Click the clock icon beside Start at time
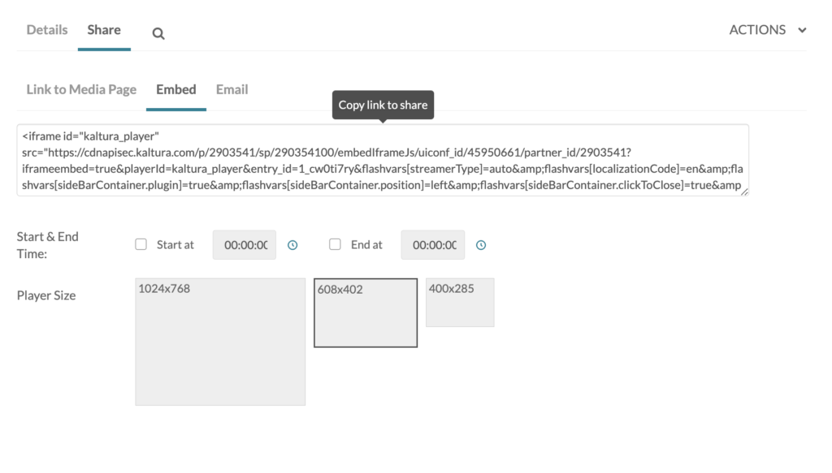The width and height of the screenshot is (832, 473). [x=292, y=245]
